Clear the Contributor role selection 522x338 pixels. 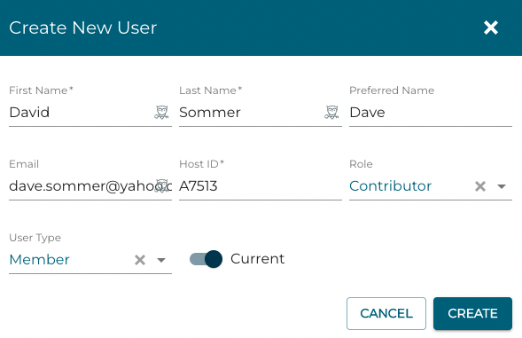coord(480,186)
